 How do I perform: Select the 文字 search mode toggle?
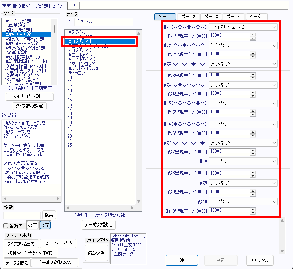[x=45, y=225]
